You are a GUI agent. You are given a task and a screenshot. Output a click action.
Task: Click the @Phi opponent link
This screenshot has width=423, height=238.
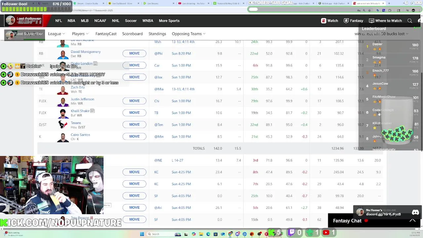click(158, 54)
